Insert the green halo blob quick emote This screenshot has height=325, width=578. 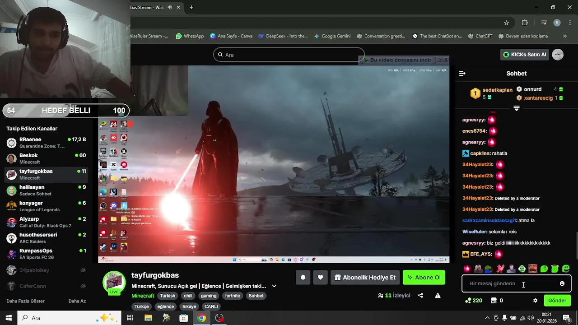[x=555, y=269]
